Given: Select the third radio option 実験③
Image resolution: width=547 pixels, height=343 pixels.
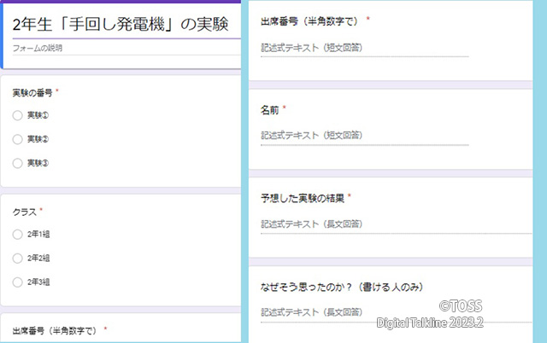Looking at the screenshot, I should [18, 163].
